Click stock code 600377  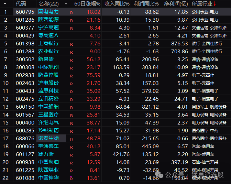click(x=25, y=28)
